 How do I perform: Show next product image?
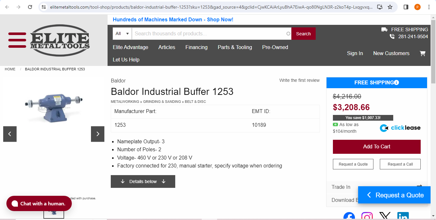pyautogui.click(x=98, y=134)
